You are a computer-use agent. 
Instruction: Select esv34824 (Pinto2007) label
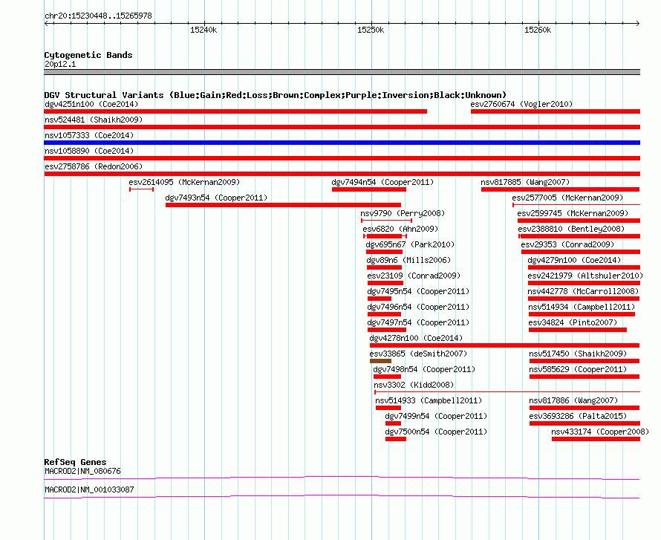(x=573, y=322)
